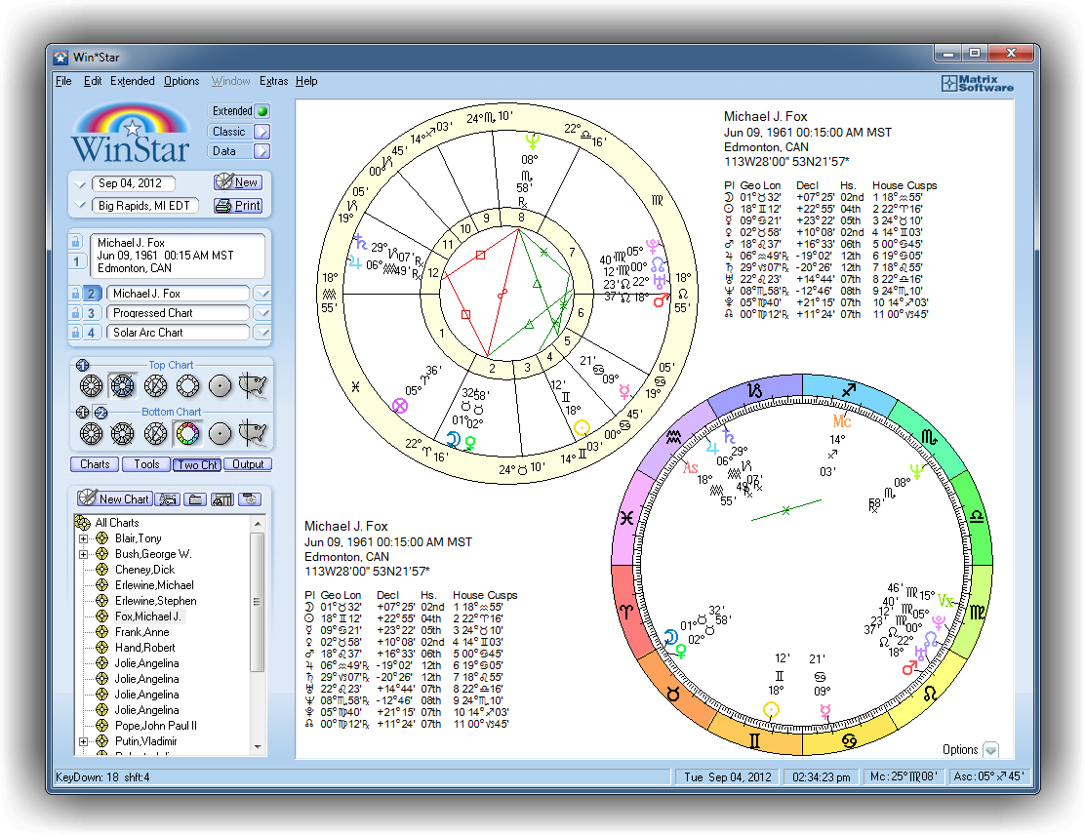This screenshot has width=1085, height=835.
Task: Click the printer Print button
Action: coord(238,206)
